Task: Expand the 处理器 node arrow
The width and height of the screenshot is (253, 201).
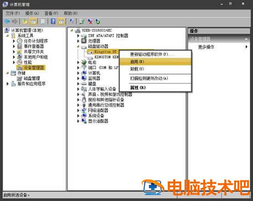Action: (x=78, y=41)
